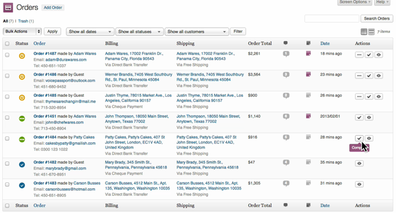Check the box for order #1484
This screenshot has height=213, width=396.
pos(7,139)
